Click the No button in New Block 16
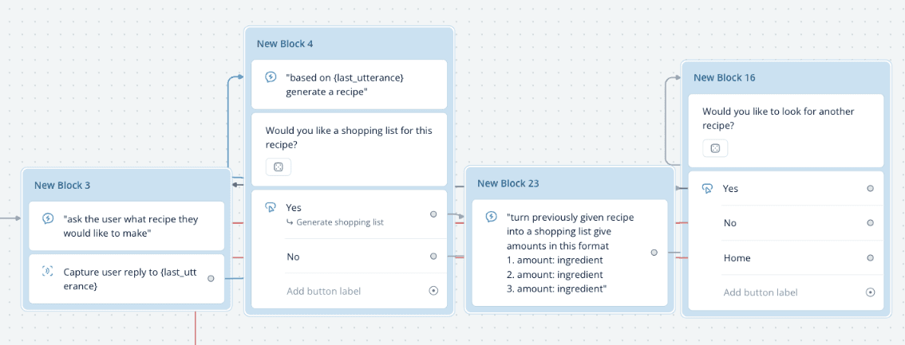 (730, 223)
